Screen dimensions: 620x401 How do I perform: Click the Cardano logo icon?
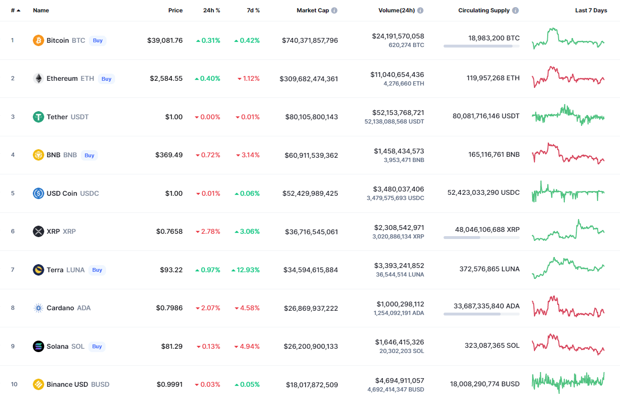tap(39, 308)
